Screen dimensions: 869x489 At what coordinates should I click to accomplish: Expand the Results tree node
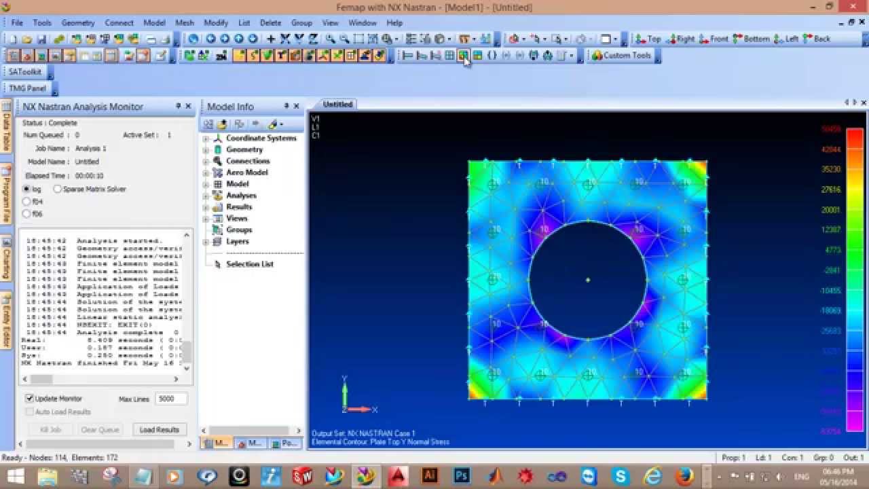tap(206, 208)
